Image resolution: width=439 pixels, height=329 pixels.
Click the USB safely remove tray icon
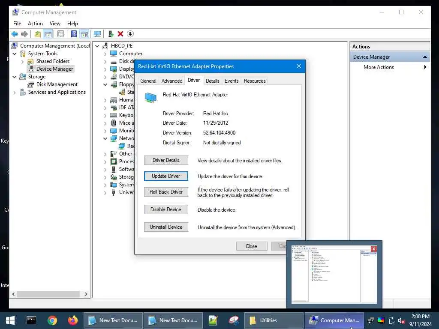(391, 320)
